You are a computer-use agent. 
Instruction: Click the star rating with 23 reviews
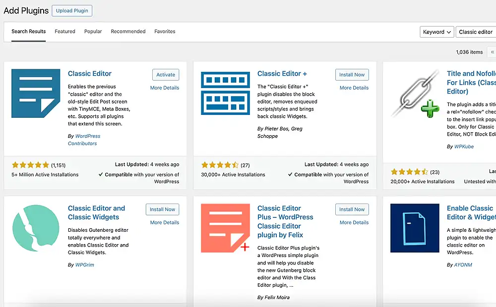pyautogui.click(x=409, y=172)
